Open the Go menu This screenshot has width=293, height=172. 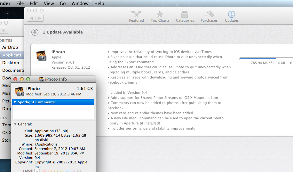pos(63,4)
